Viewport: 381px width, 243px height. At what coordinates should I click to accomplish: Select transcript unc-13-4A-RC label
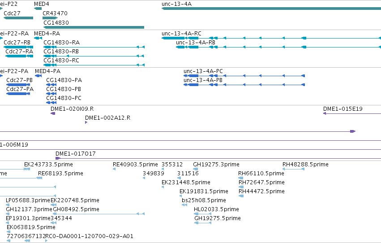pyautogui.click(x=181, y=33)
